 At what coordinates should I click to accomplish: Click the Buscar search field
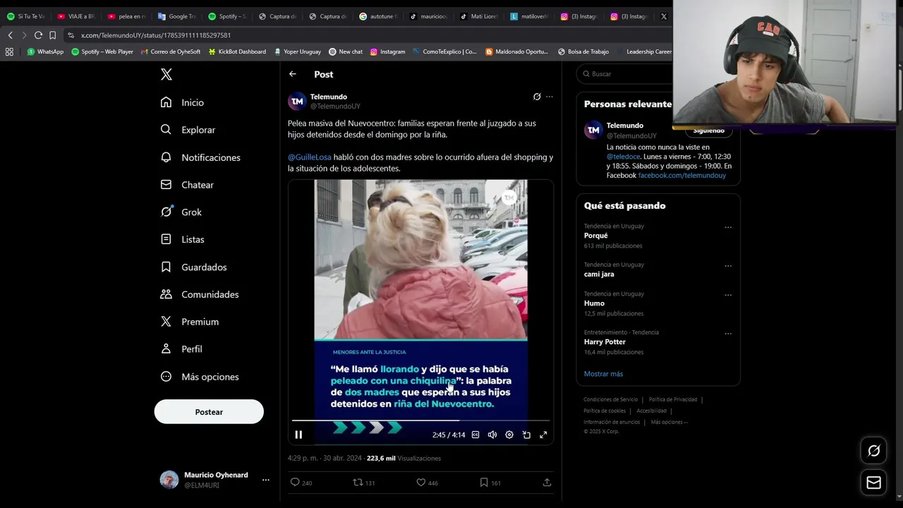tap(624, 74)
